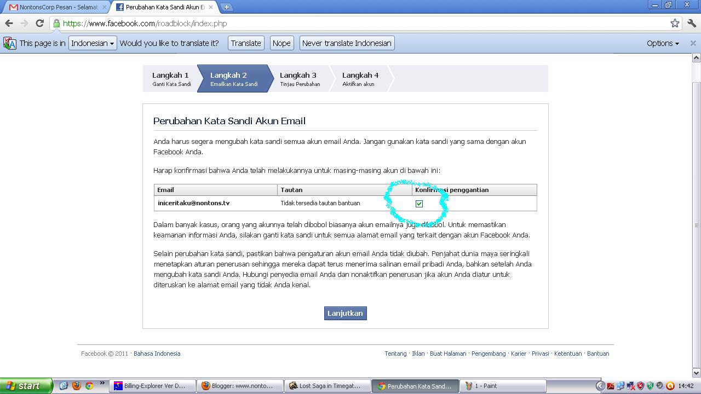Launch Firefox from the Quick Launch bar
This screenshot has height=394, width=701.
point(76,386)
